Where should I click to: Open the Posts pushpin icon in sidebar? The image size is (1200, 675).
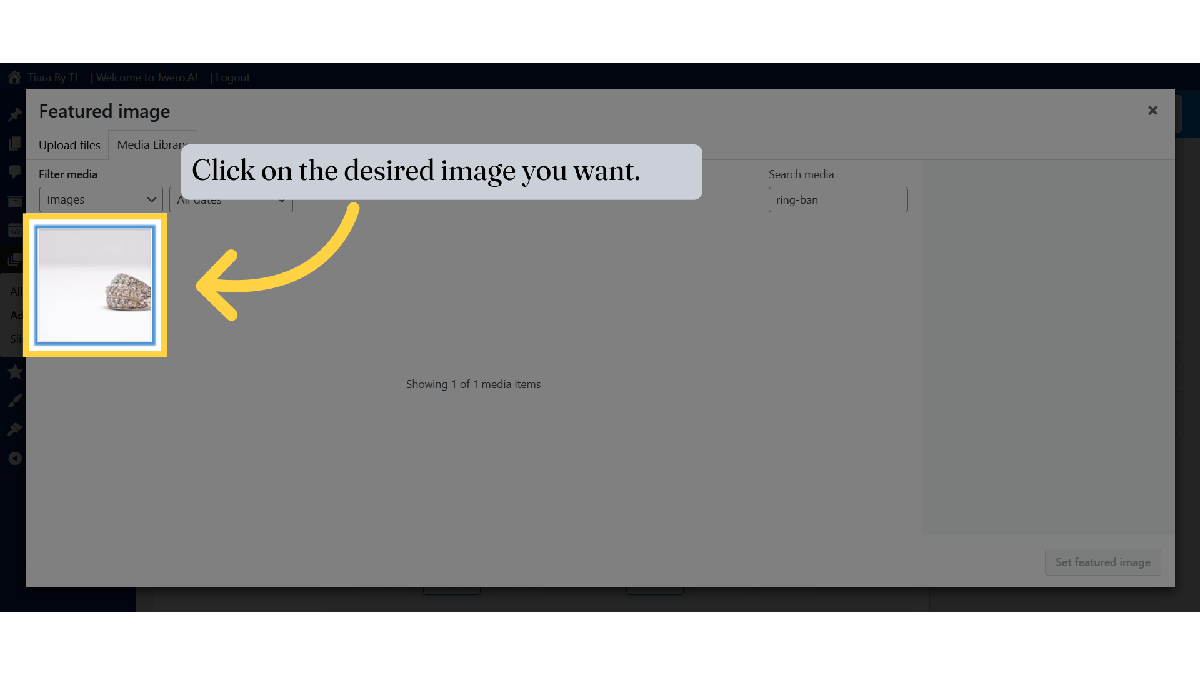14,114
